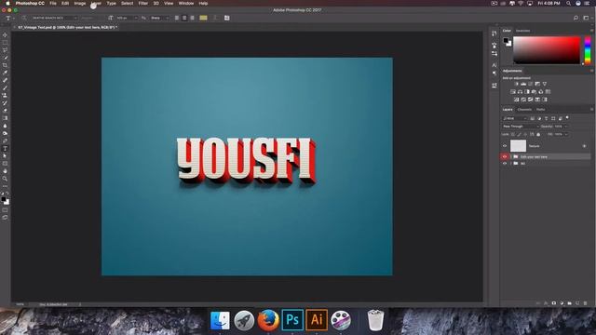Toggle text orientation icon in options bar
Image resolution: width=596 pixels, height=335 pixels.
23,18
